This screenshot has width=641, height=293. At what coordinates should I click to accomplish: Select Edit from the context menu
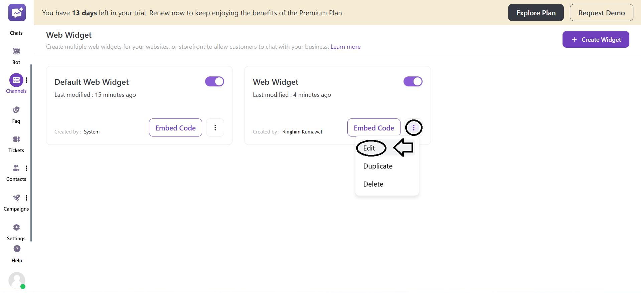370,148
